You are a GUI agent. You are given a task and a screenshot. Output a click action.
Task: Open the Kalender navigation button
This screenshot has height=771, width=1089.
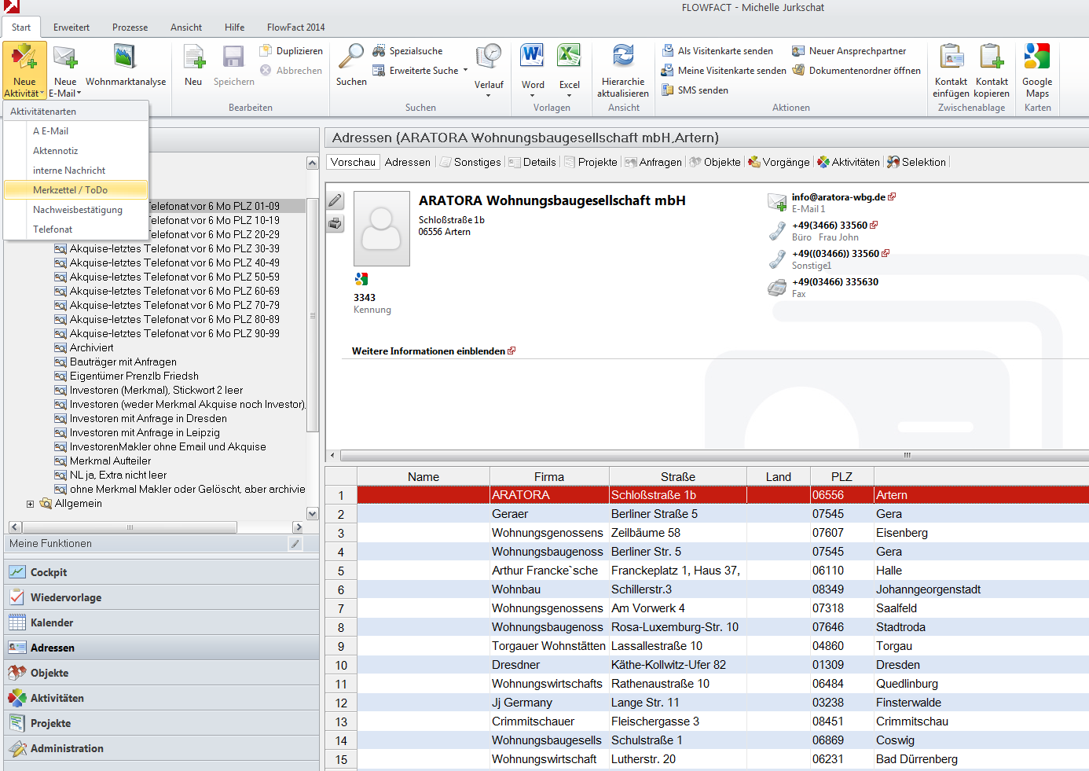52,622
